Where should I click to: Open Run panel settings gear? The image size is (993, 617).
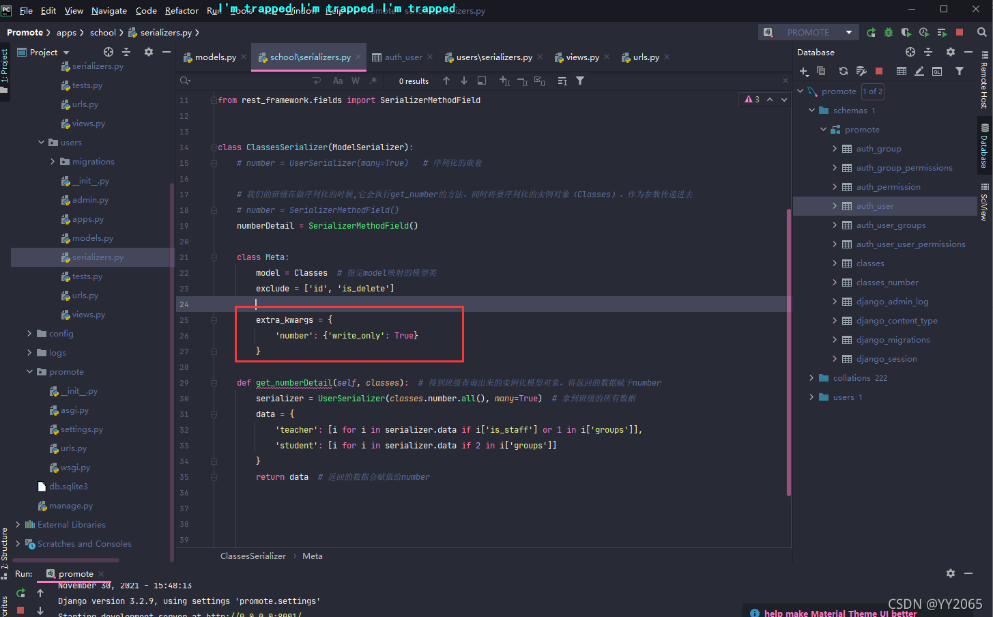[951, 573]
